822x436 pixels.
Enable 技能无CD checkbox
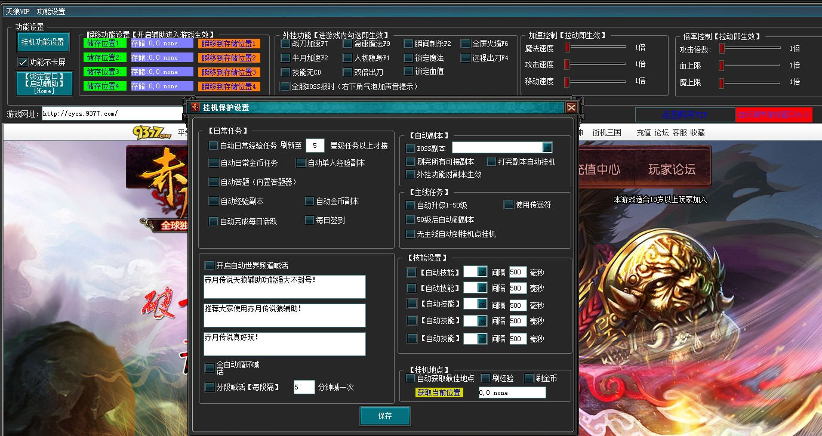tap(285, 72)
